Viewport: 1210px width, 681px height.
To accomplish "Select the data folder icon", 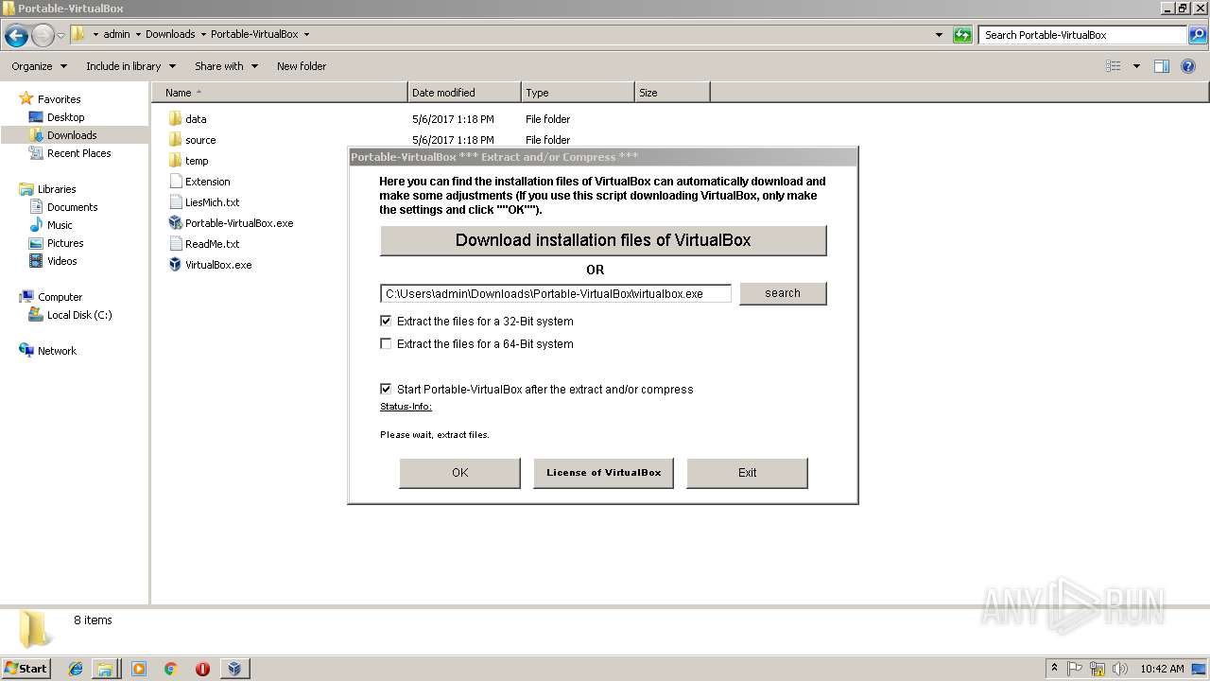I will (x=175, y=119).
